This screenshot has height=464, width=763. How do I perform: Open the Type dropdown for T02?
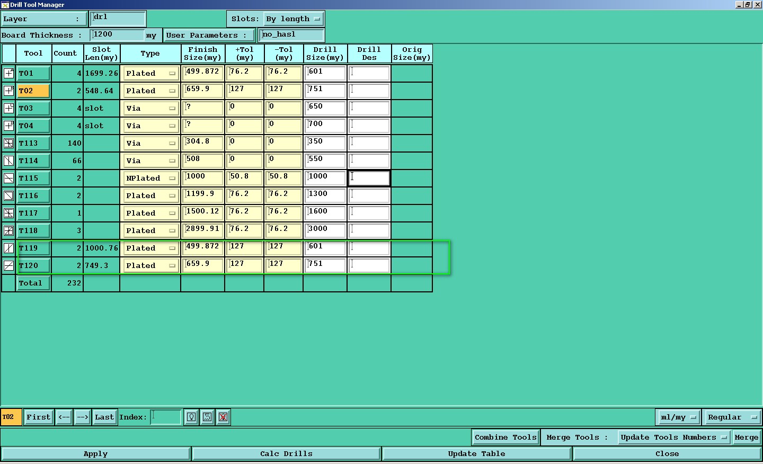150,91
